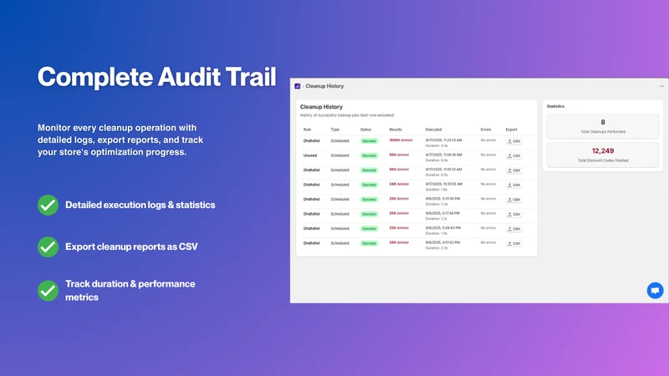Image resolution: width=669 pixels, height=376 pixels.
Task: Click the Export cleanup reports as CSV text
Action: pyautogui.click(x=131, y=246)
